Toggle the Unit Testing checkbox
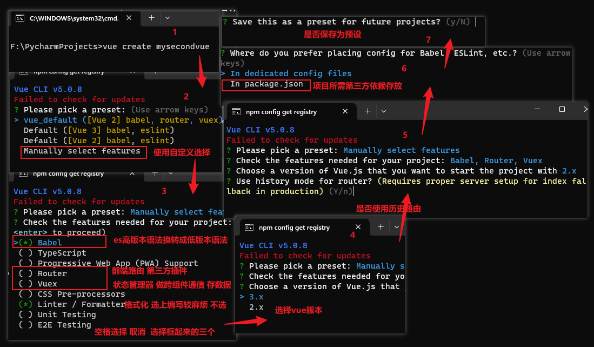 click(25, 315)
